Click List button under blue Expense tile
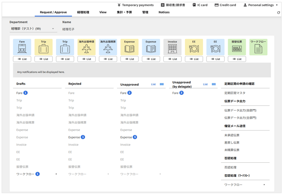This screenshot has width=283, height=195. [x=151, y=59]
